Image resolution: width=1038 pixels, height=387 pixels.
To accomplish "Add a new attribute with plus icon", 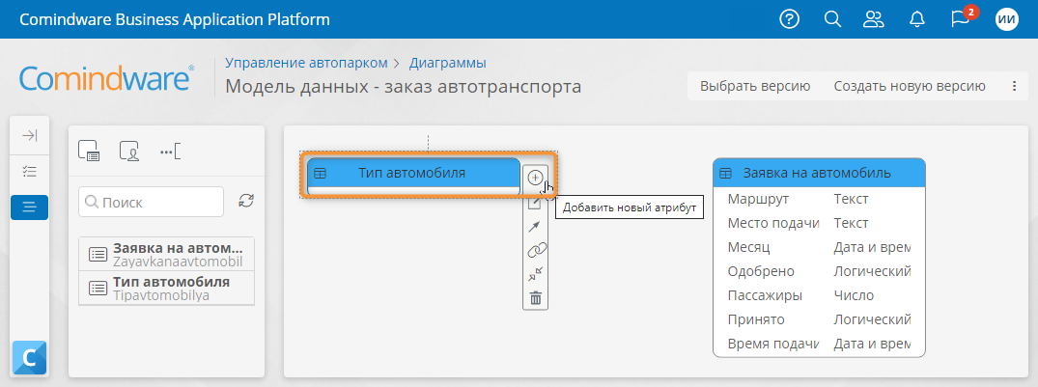I will pyautogui.click(x=536, y=178).
